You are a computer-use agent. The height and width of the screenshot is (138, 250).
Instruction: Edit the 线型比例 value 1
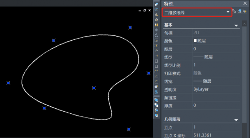pyautogui.click(x=216, y=65)
